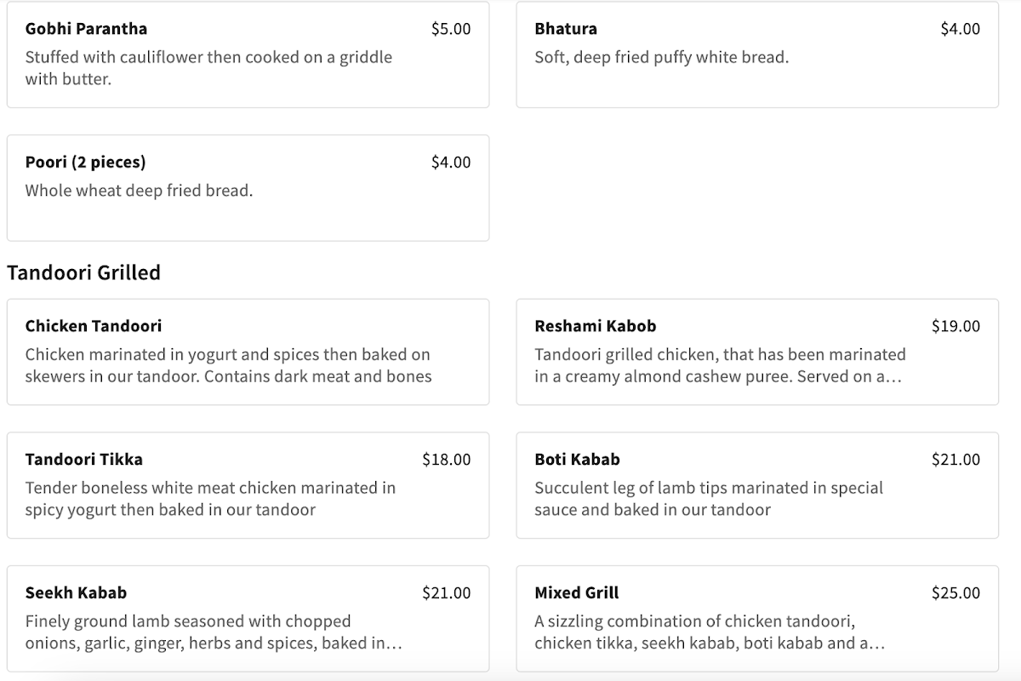1021x681 pixels.
Task: Click the $5.00 Gobhi Parantha price
Action: [x=451, y=29]
